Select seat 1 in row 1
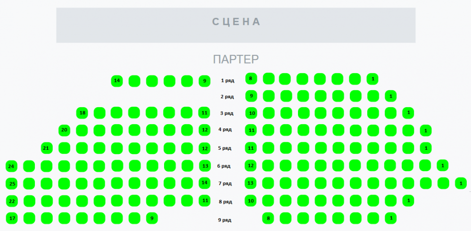The width and height of the screenshot is (471, 231). [372, 79]
